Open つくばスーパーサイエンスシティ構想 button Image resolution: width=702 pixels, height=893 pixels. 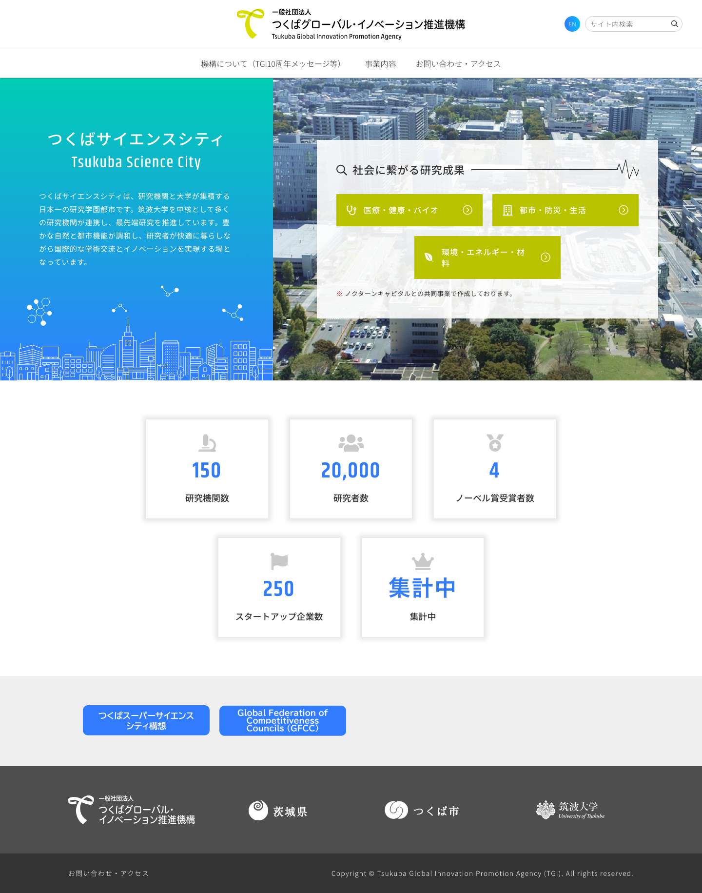[146, 720]
